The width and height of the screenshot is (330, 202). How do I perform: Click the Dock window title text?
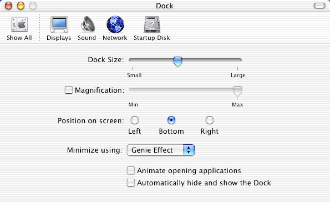tap(164, 6)
